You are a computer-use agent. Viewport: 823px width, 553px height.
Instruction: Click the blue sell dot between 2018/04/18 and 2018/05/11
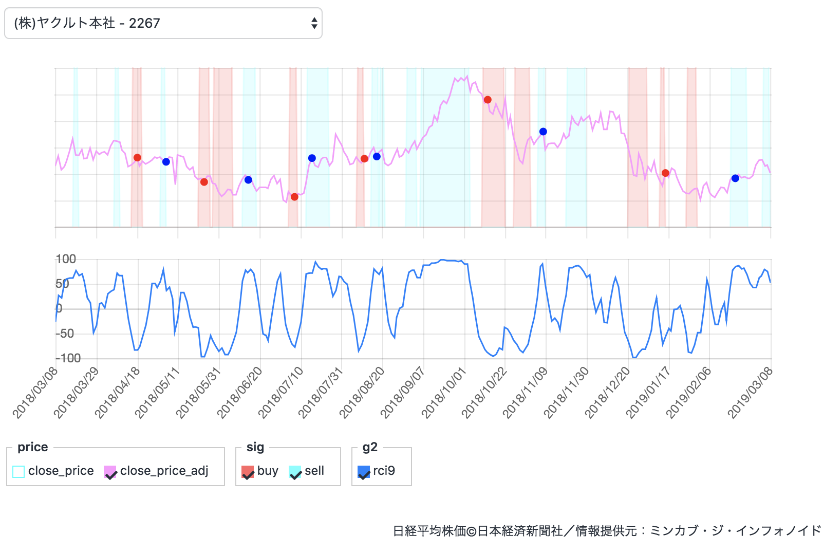166,162
